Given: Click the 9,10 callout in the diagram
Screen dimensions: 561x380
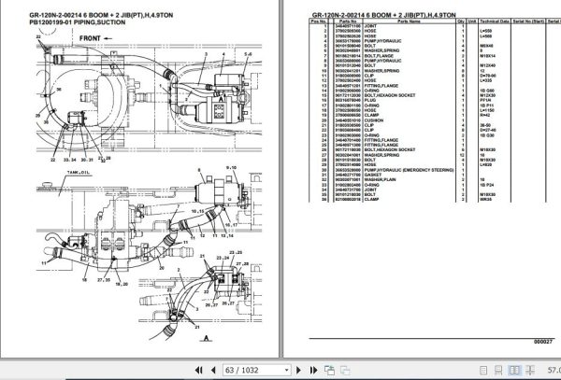Looking at the screenshot, I should point(232,167).
